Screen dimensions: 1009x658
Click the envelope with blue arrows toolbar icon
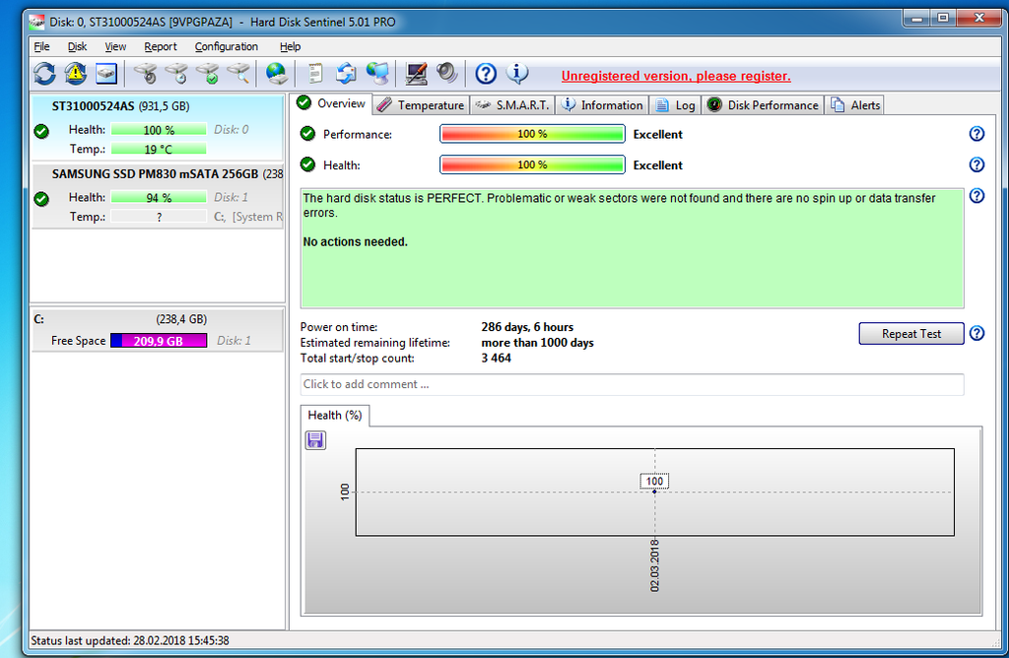(x=346, y=73)
